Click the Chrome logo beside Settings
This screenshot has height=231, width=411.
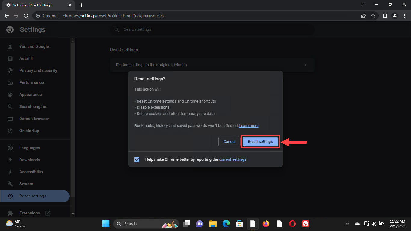[10, 29]
